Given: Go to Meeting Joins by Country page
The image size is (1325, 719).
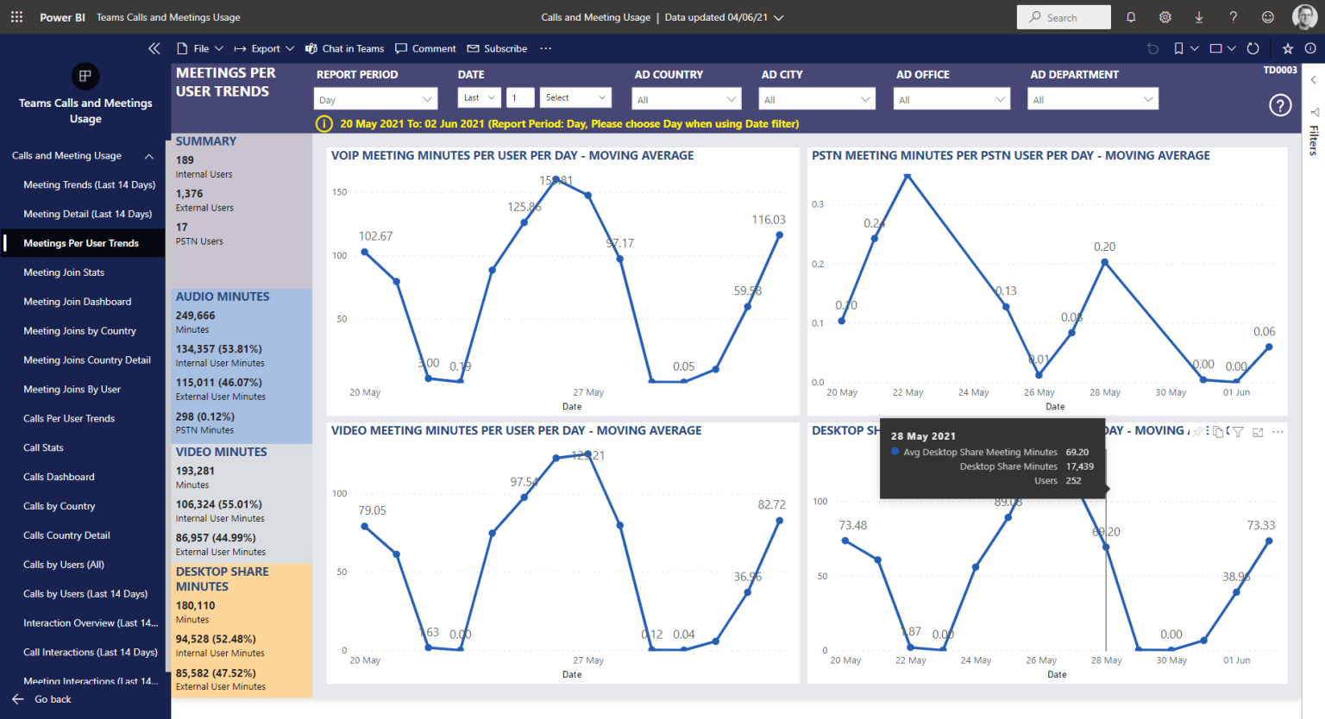Looking at the screenshot, I should (79, 331).
